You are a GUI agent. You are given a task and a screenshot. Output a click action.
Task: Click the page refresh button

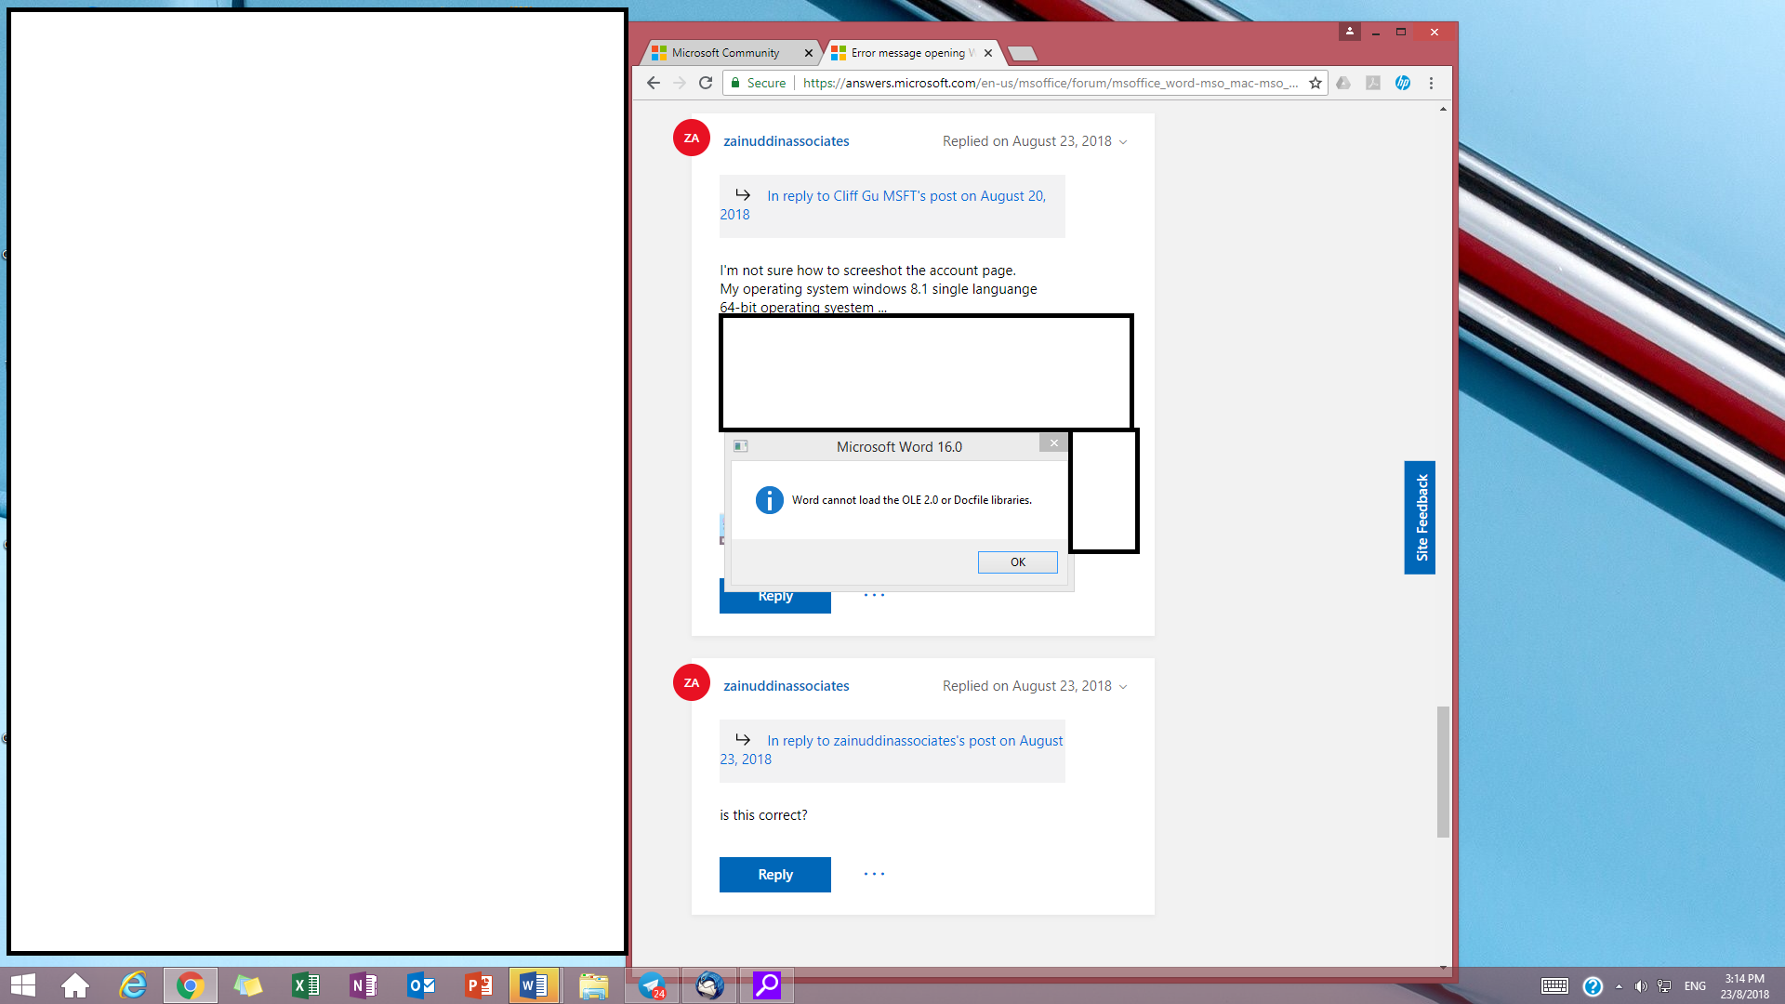point(707,82)
